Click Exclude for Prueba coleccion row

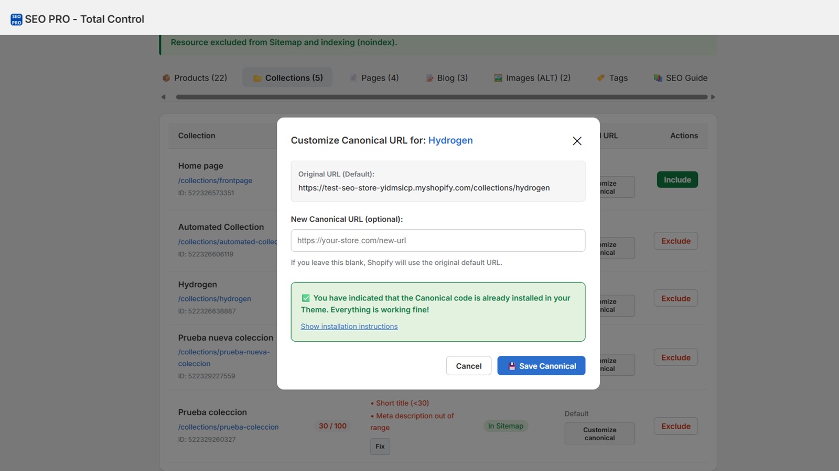coord(676,426)
